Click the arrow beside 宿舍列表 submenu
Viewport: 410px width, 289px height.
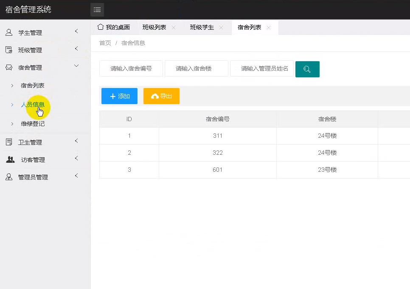click(12, 85)
